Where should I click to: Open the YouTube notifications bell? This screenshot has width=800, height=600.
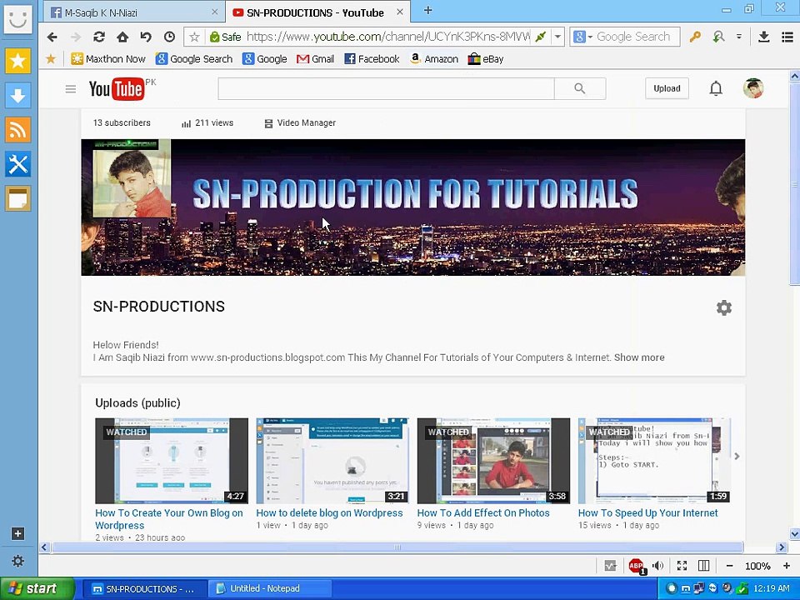pos(716,88)
